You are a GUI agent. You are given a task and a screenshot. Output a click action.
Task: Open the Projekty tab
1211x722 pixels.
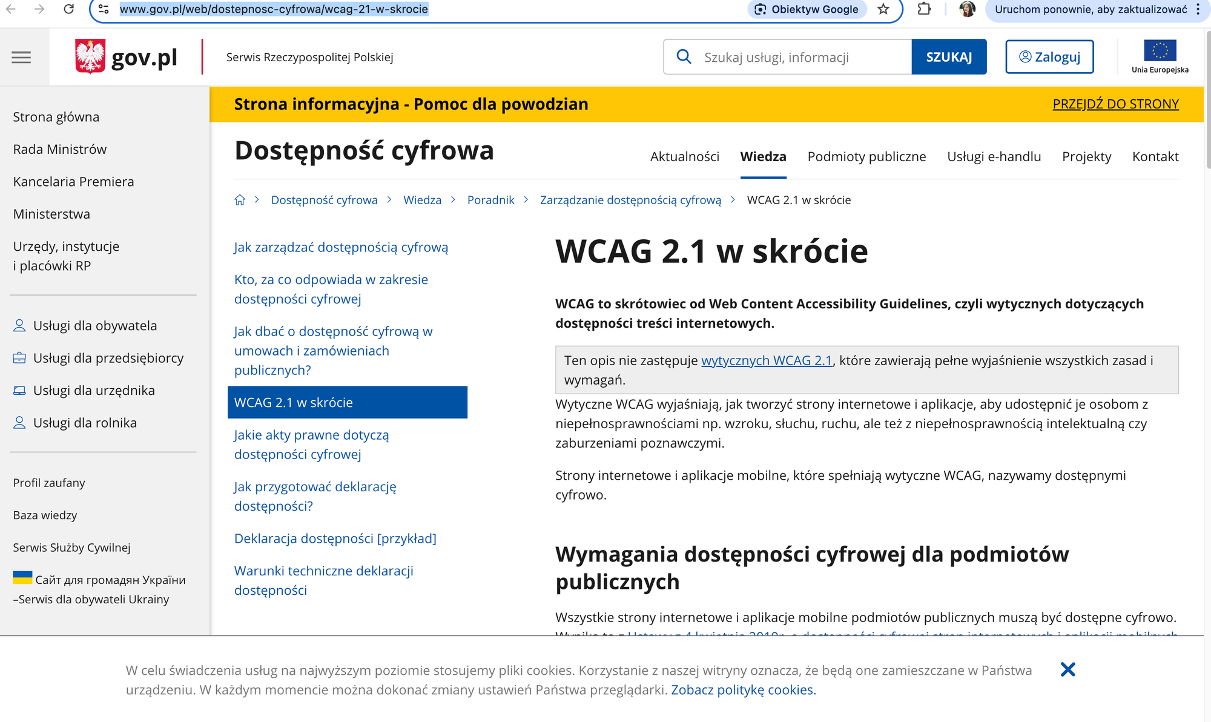1086,156
